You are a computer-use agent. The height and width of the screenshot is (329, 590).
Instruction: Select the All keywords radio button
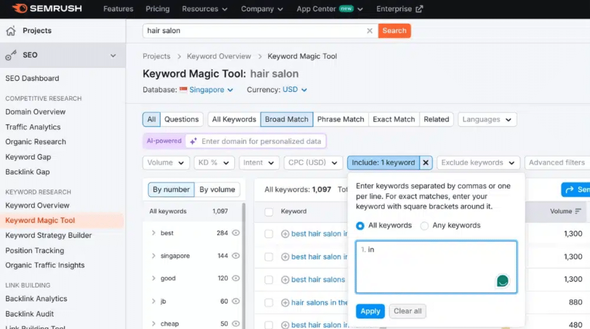360,226
